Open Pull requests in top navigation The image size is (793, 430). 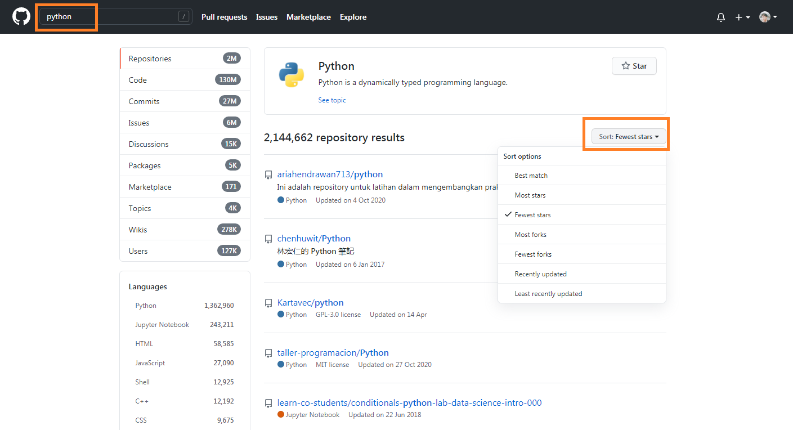[224, 17]
